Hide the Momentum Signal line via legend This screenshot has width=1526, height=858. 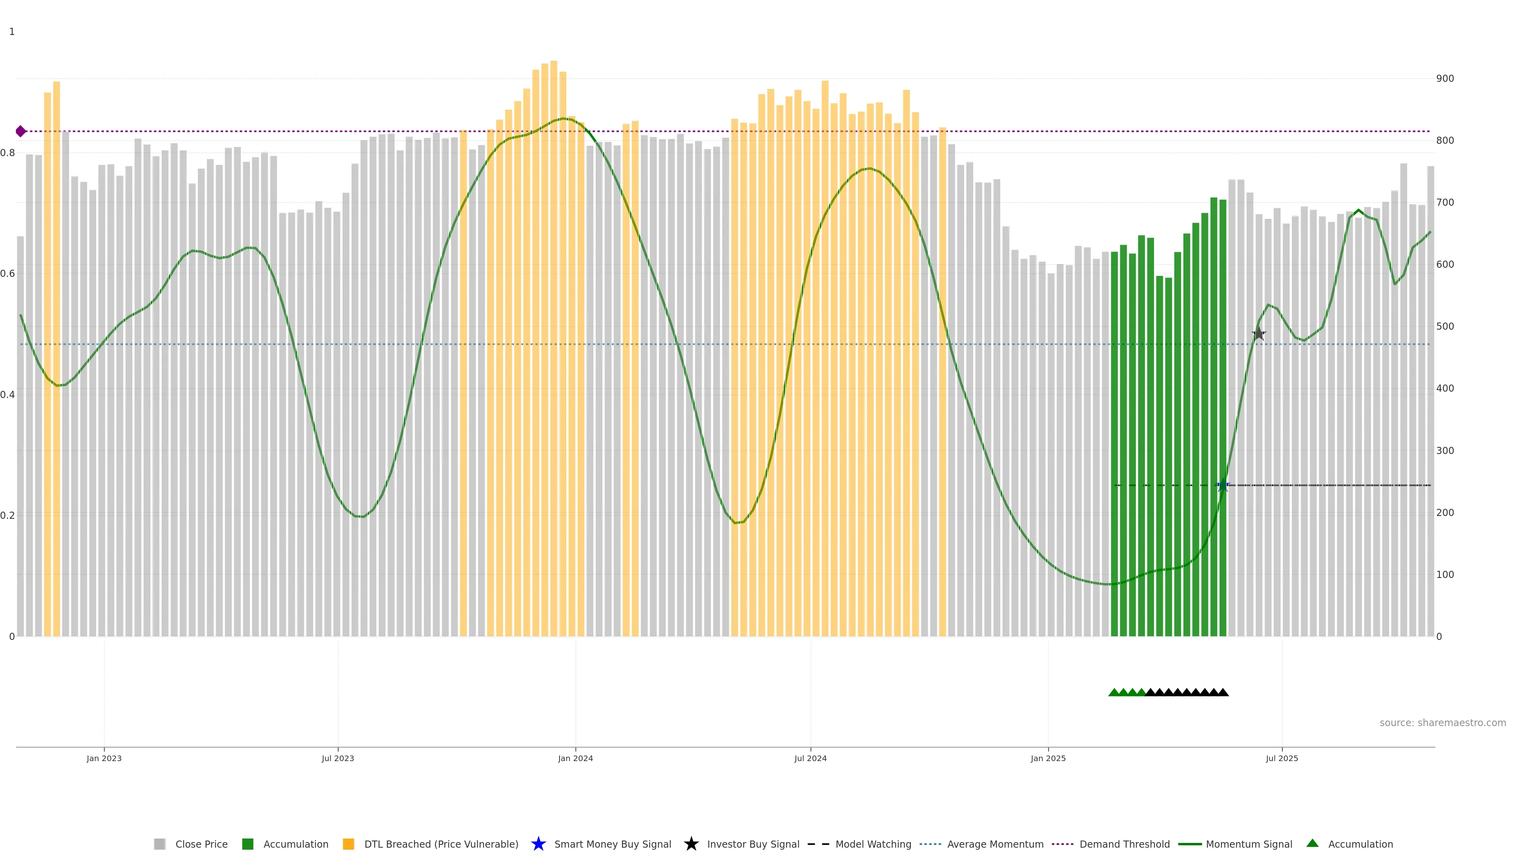pyautogui.click(x=1249, y=844)
